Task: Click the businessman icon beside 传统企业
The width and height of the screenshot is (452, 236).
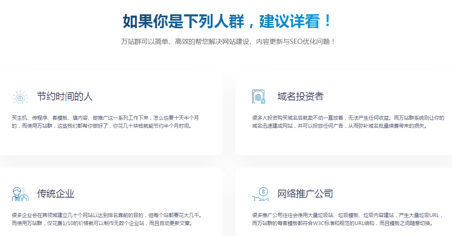Action: point(20,194)
